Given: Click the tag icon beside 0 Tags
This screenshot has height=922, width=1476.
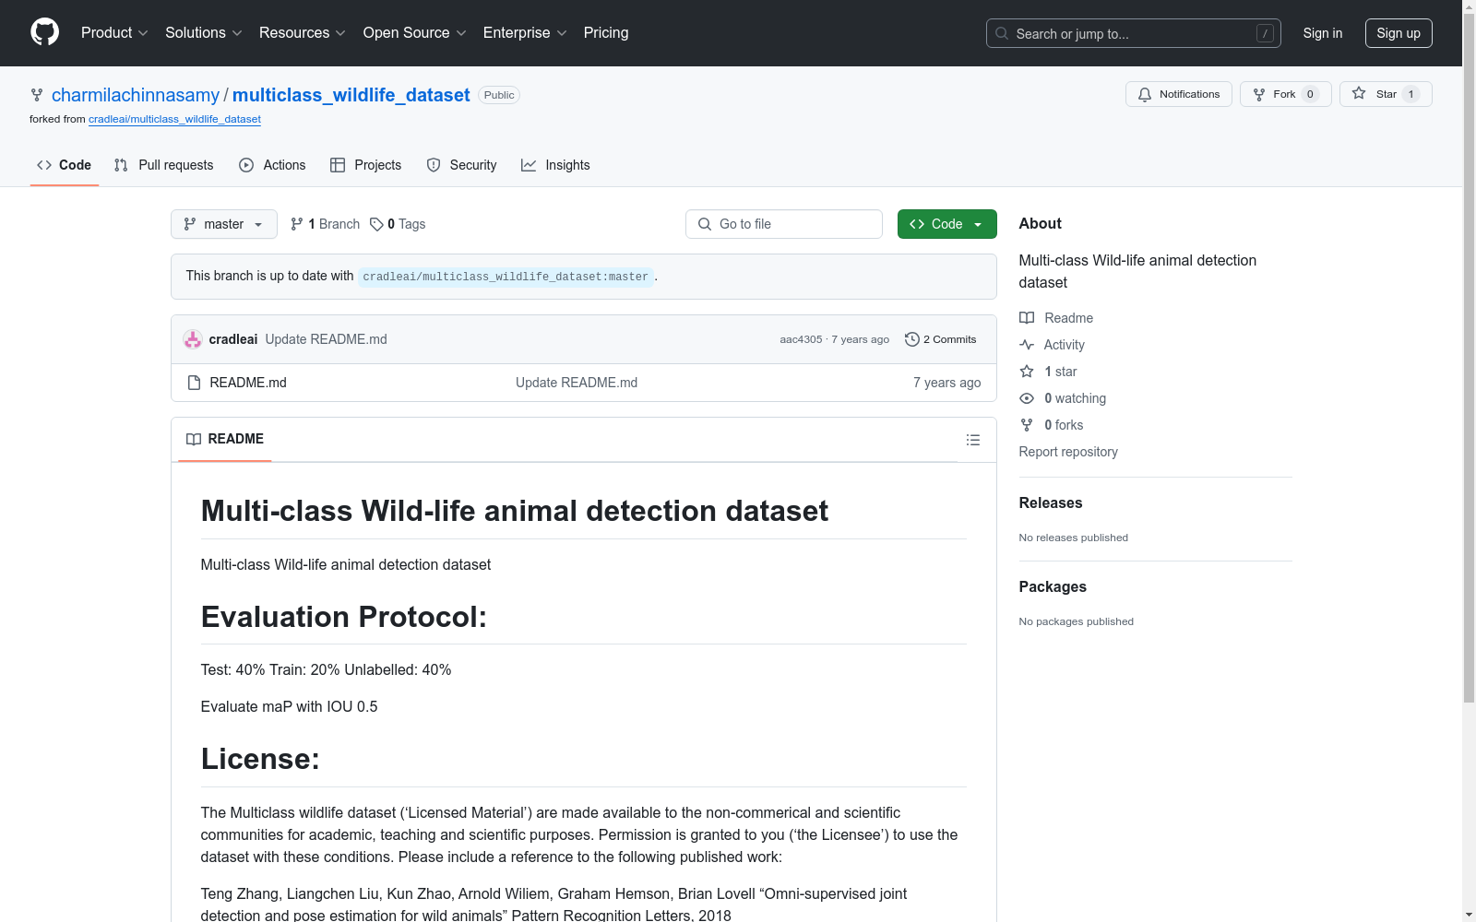Looking at the screenshot, I should [376, 224].
